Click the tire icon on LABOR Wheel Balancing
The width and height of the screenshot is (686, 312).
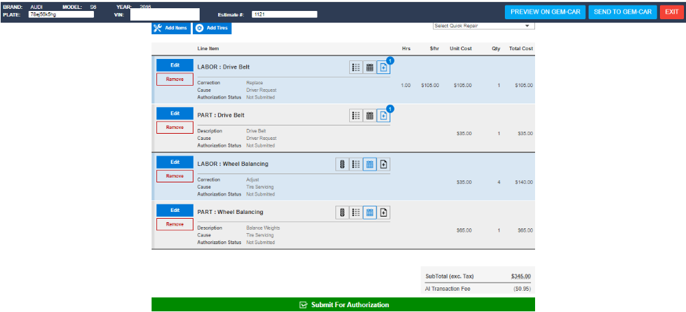[342, 165]
